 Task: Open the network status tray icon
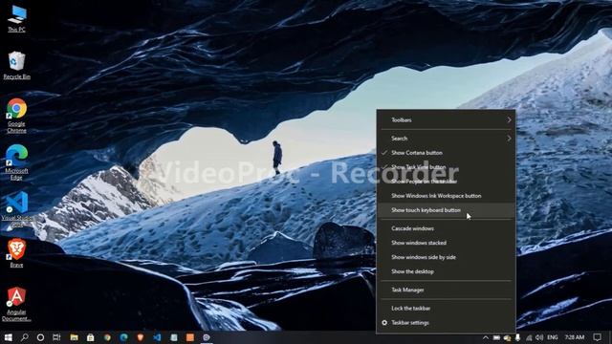point(529,337)
